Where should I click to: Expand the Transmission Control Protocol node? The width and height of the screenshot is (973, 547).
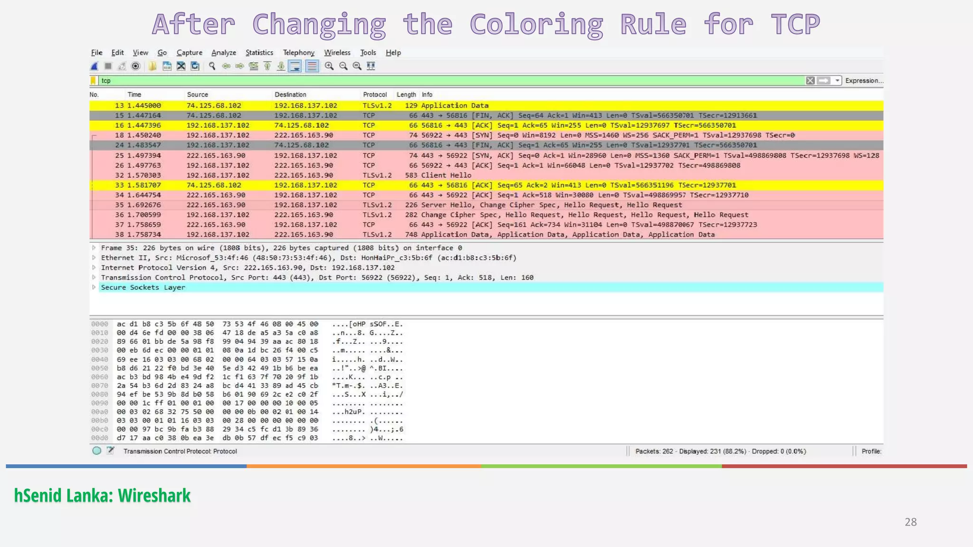(94, 278)
